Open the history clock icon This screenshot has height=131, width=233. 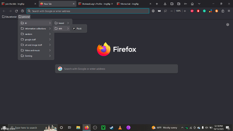(x=23, y=11)
